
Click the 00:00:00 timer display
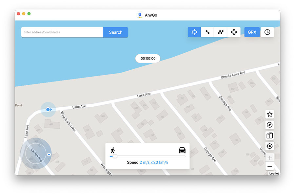[148, 58]
